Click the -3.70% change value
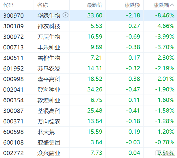The height and width of the screenshot is (158, 177). tap(165, 47)
